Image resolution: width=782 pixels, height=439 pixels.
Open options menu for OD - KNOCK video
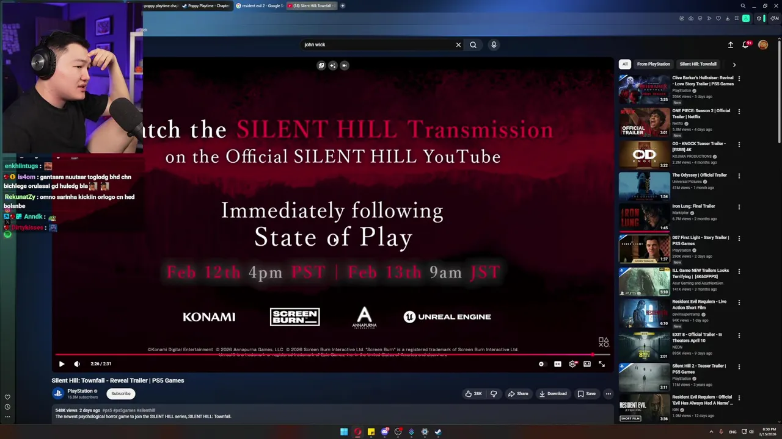tap(739, 145)
